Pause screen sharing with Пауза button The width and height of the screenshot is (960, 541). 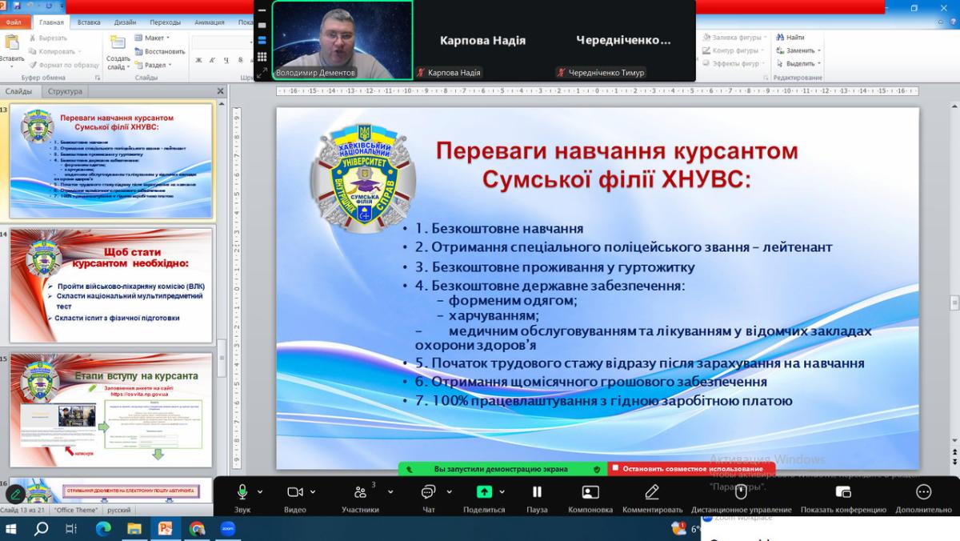click(x=537, y=492)
